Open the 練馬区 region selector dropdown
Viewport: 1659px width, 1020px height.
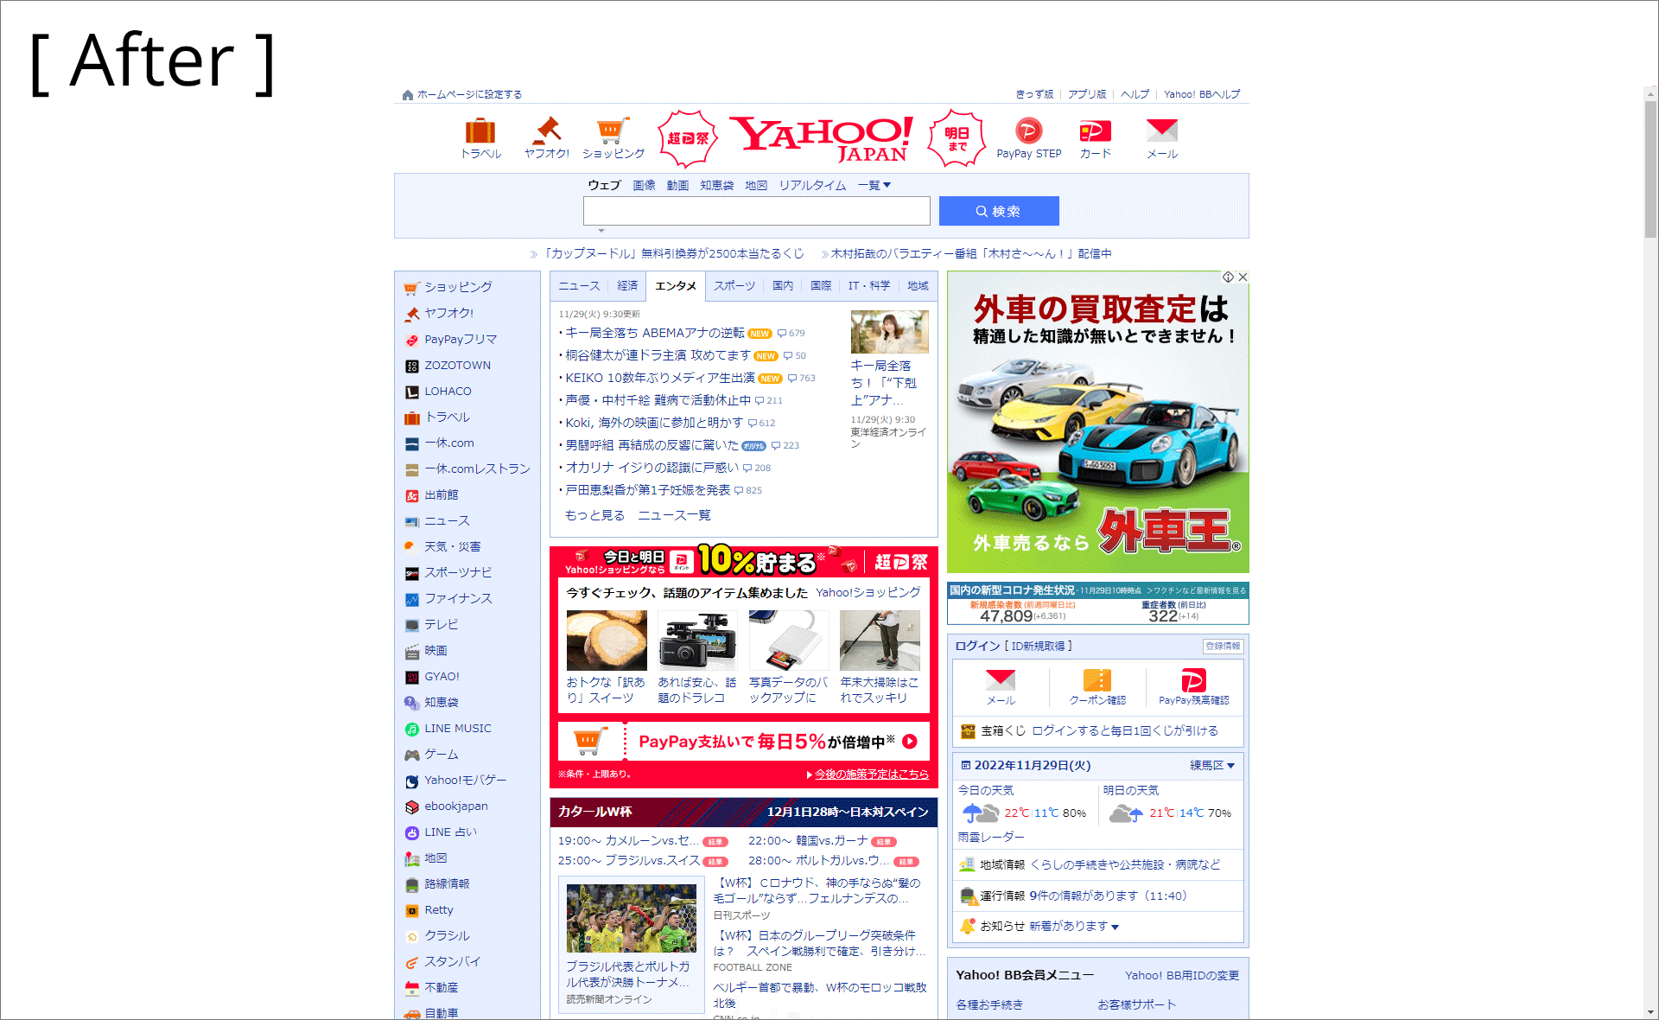click(1209, 765)
